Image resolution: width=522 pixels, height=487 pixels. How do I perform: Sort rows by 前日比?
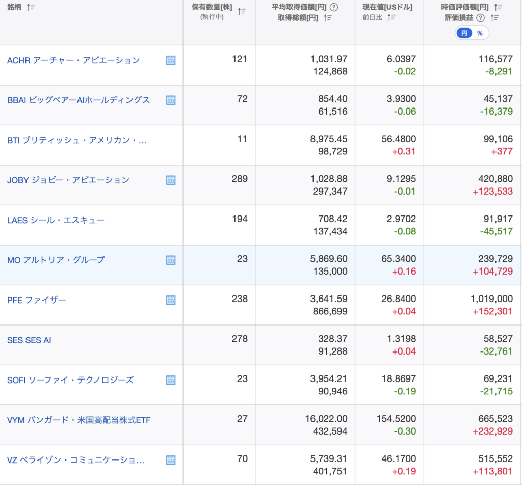(391, 17)
